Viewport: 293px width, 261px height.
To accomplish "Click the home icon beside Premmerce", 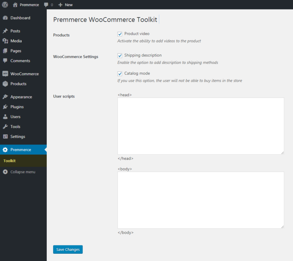I will click(15, 5).
